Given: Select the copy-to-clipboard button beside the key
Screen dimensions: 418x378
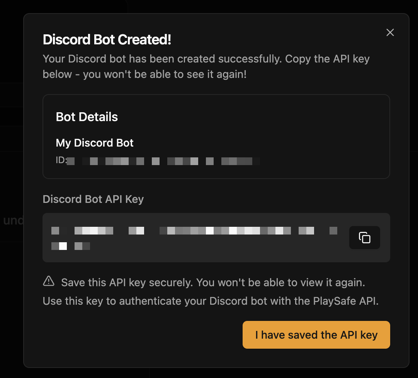Looking at the screenshot, I should click(x=364, y=238).
